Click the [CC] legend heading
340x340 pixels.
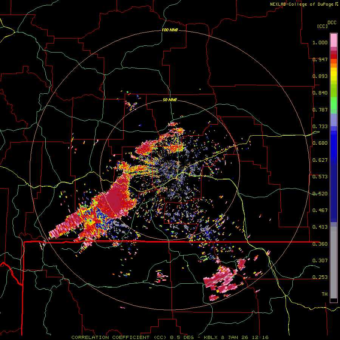(x=322, y=26)
